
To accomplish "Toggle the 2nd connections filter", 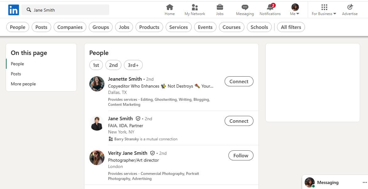I will coord(113,65).
